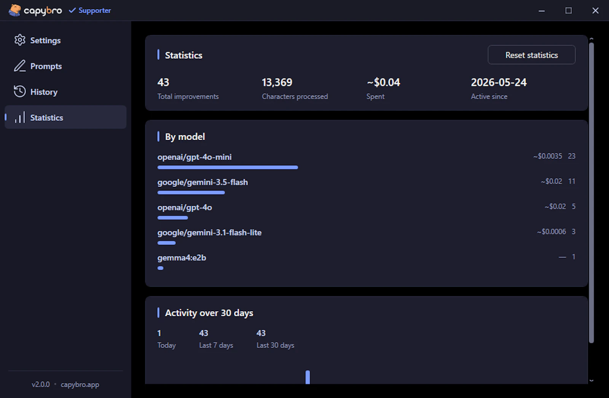Viewport: 609px width, 398px height.
Task: Click the gemma4:e2b usage bar
Action: coord(161,268)
